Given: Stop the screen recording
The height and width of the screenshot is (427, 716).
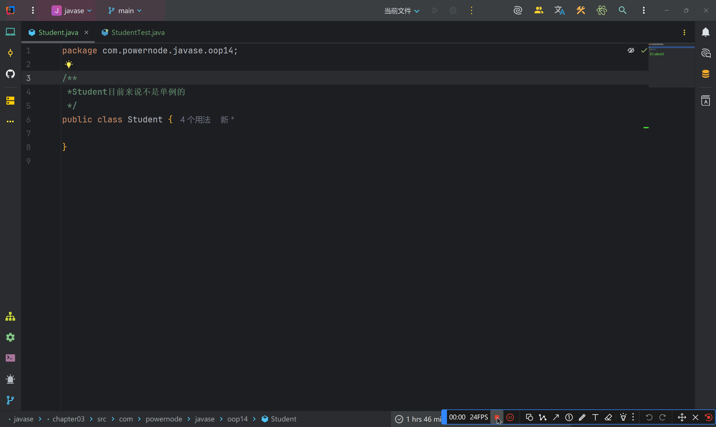Looking at the screenshot, I should 497,417.
